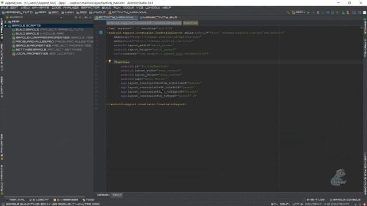Open the View menu

click(x=25, y=7)
